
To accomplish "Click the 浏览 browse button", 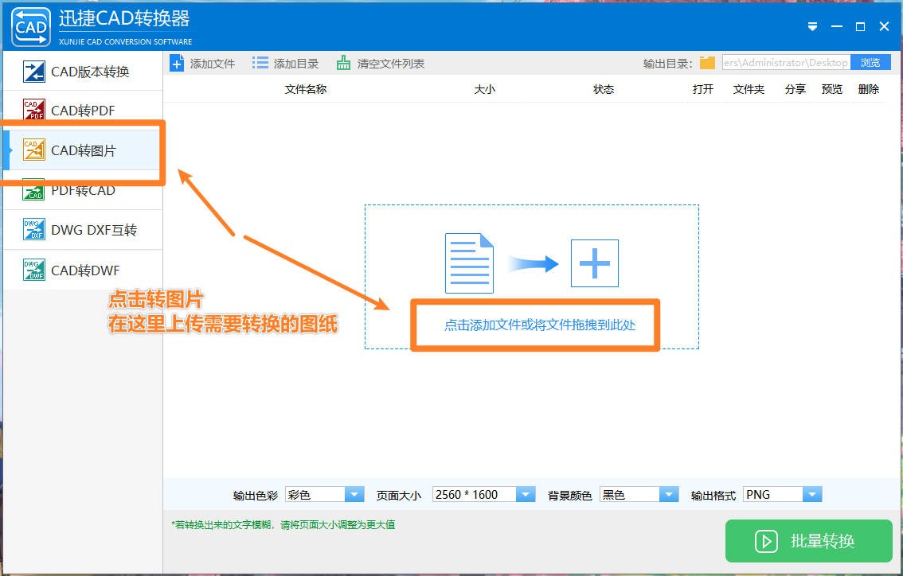I will pos(871,62).
